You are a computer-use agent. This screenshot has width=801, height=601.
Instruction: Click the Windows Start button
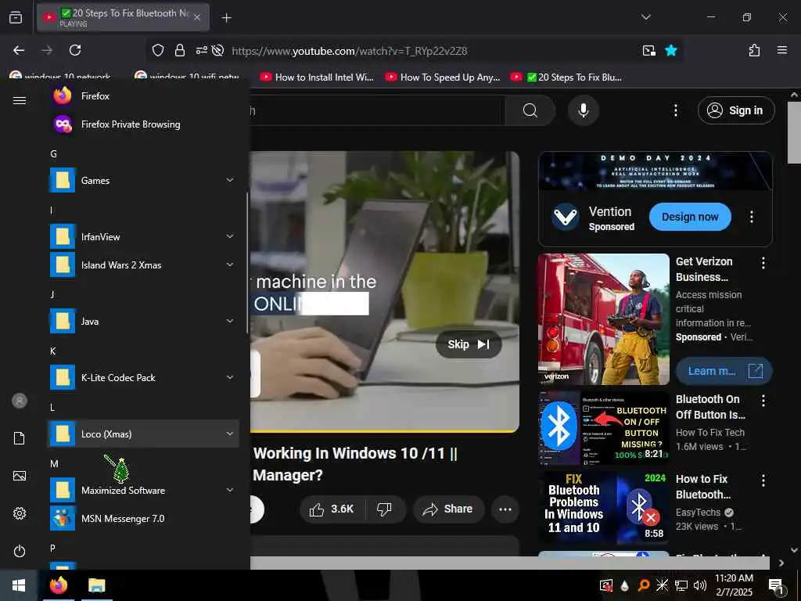[19, 585]
